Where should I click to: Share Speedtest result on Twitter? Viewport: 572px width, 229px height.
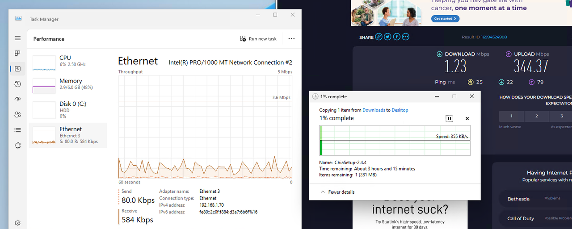click(387, 37)
